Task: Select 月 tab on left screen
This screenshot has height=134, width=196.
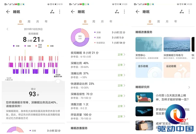Action: point(38,22)
